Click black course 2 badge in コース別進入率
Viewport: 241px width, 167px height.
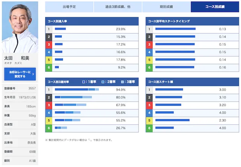[49, 37]
